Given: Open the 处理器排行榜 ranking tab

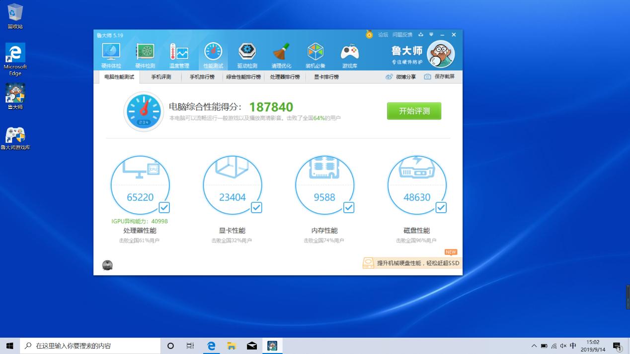Looking at the screenshot, I should pos(285,77).
